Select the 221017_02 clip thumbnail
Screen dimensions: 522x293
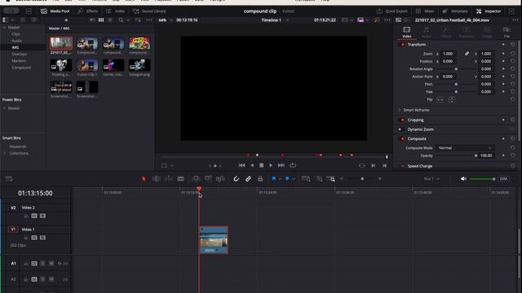pyautogui.click(x=61, y=43)
